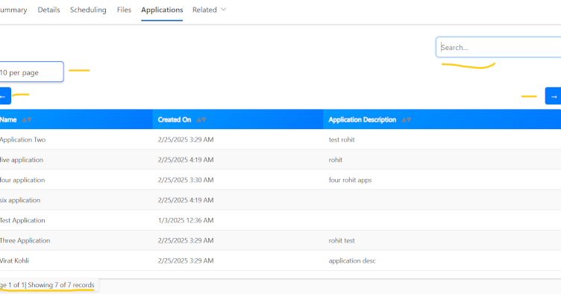Open the four application record
561x294 pixels.
22,180
